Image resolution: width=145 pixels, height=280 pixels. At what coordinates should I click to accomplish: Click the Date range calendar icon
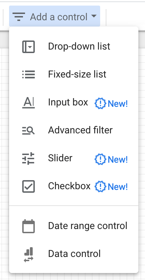click(29, 226)
